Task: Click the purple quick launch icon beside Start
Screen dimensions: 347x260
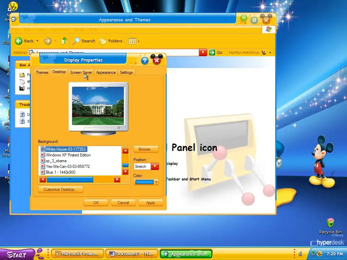Action: 40,254
